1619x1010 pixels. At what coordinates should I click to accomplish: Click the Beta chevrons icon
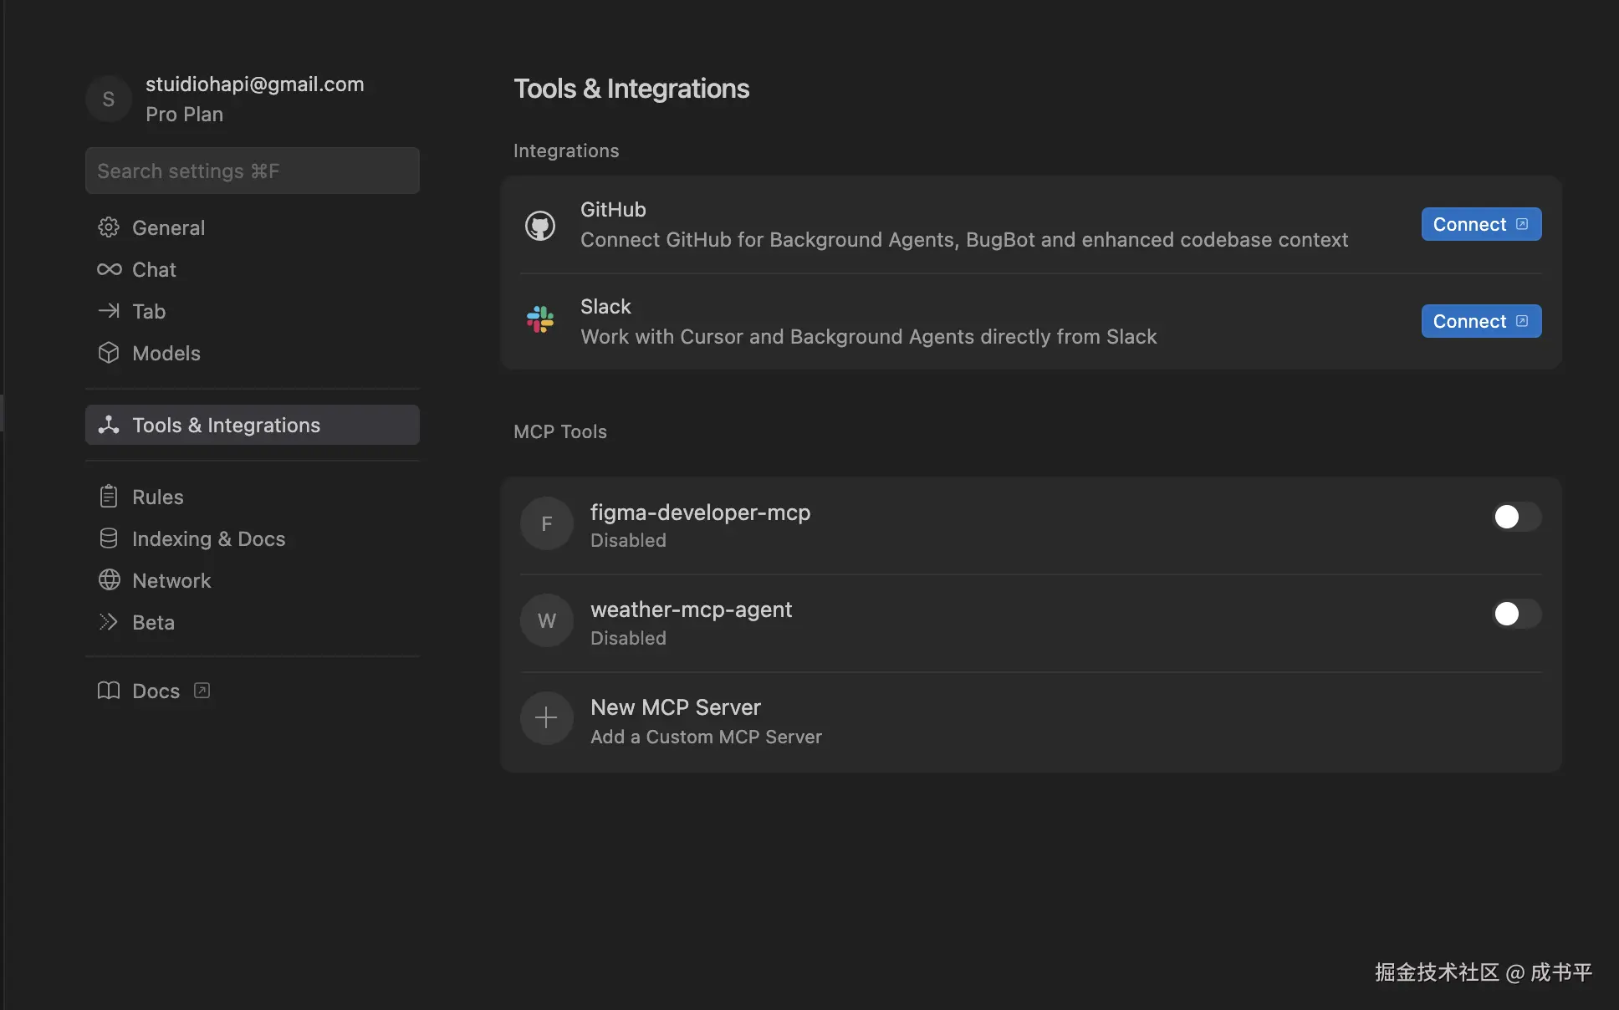109,622
